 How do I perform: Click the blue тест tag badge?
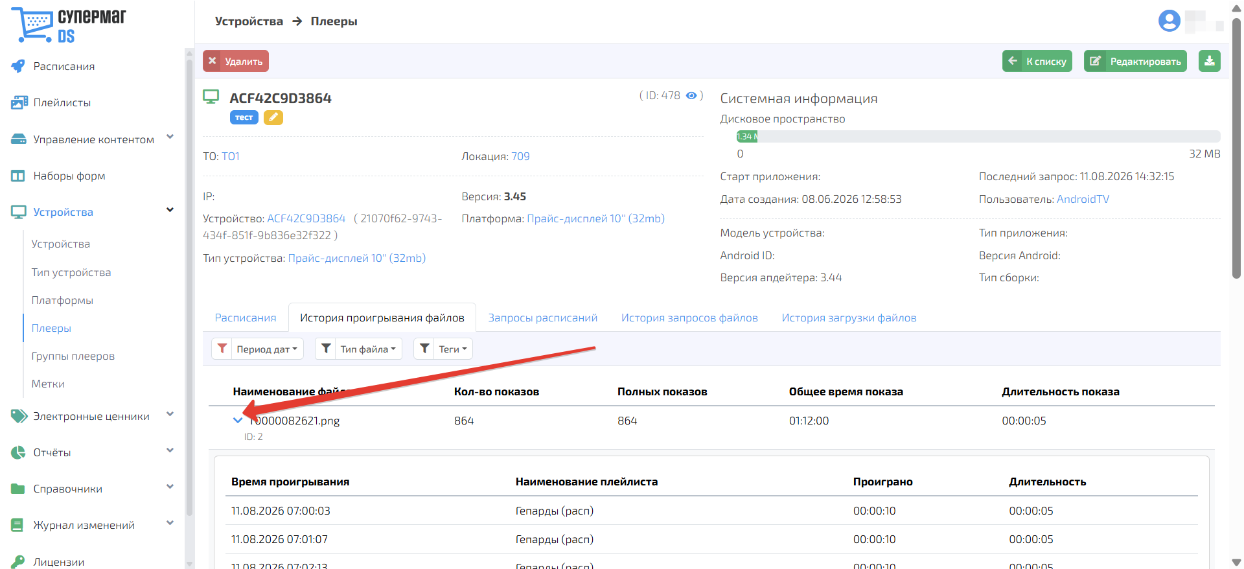pyautogui.click(x=244, y=117)
